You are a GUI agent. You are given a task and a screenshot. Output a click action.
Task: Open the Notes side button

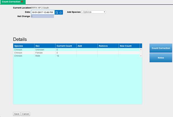[x=161, y=58]
